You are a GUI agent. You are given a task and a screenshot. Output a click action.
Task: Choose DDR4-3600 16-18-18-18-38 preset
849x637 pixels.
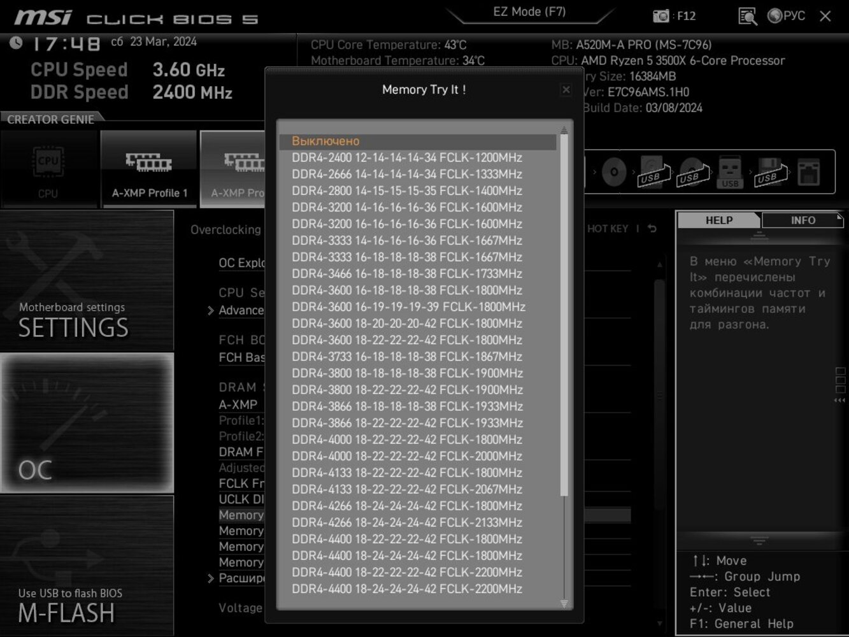[x=418, y=290]
